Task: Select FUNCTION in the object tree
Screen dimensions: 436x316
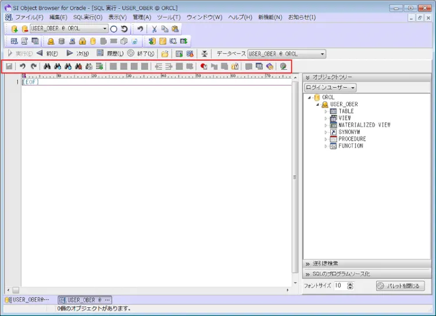Action: [x=351, y=146]
